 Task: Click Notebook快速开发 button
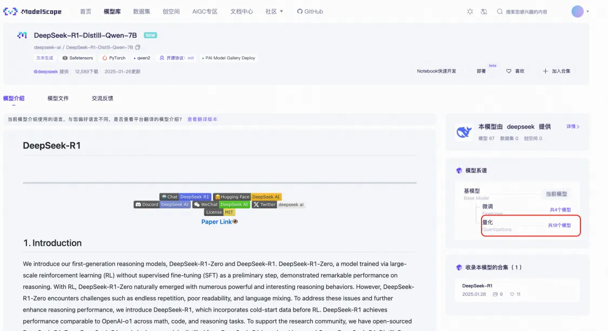pos(437,71)
